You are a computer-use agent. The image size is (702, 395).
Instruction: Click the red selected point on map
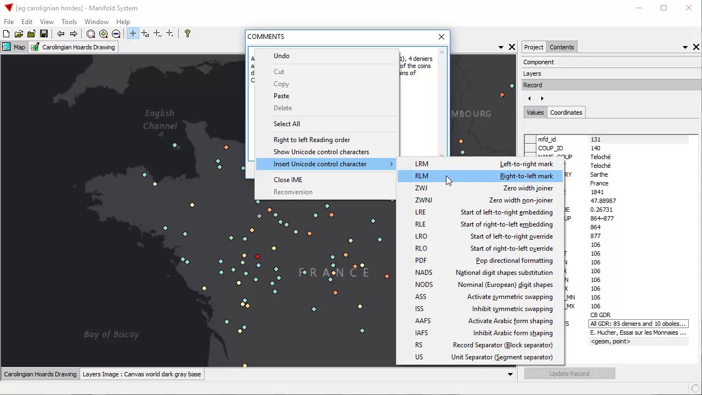(257, 256)
